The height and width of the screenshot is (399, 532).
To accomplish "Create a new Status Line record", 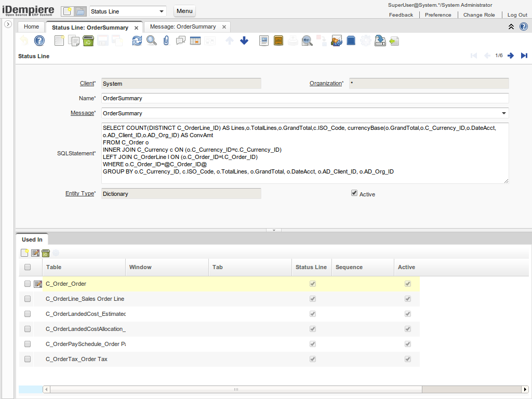I will (59, 41).
